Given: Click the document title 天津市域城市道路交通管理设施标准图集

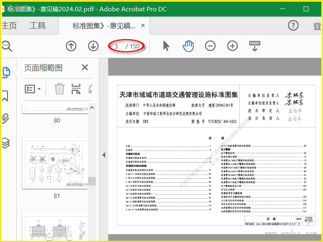Looking at the screenshot, I should click(x=178, y=95).
